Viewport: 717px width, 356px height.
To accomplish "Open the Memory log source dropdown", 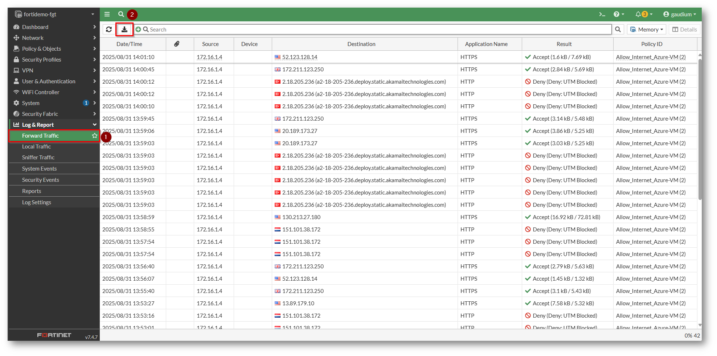I will coord(647,29).
